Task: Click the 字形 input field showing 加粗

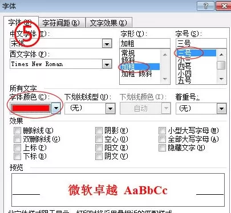Action: point(145,43)
